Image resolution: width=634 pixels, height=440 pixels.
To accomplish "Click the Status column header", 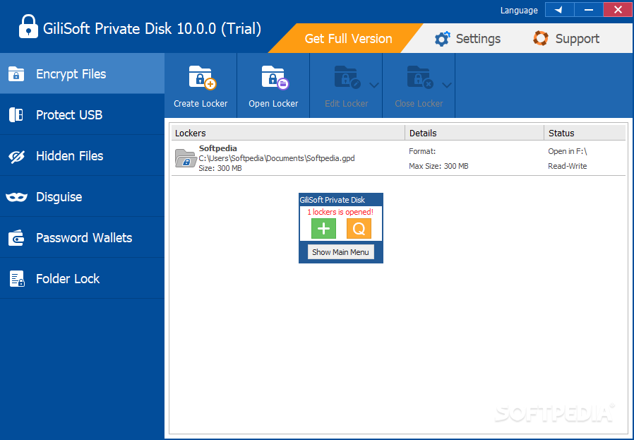I will [x=585, y=133].
